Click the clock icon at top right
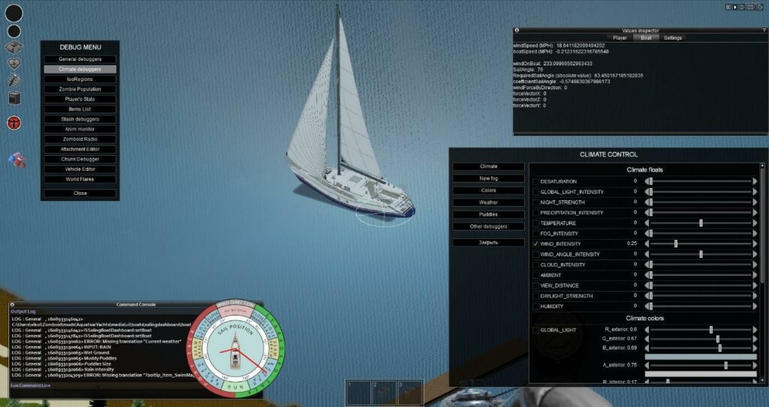 coord(760,7)
